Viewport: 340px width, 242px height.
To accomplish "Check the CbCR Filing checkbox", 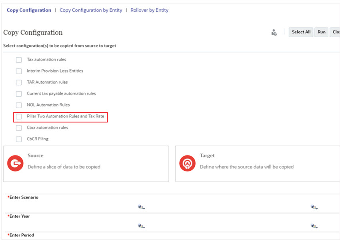I will click(19, 139).
